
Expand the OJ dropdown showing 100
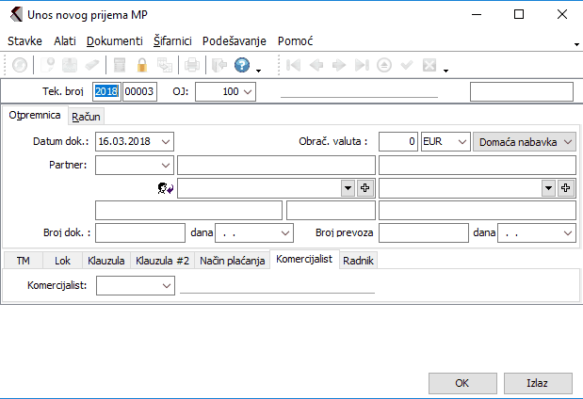(248, 91)
